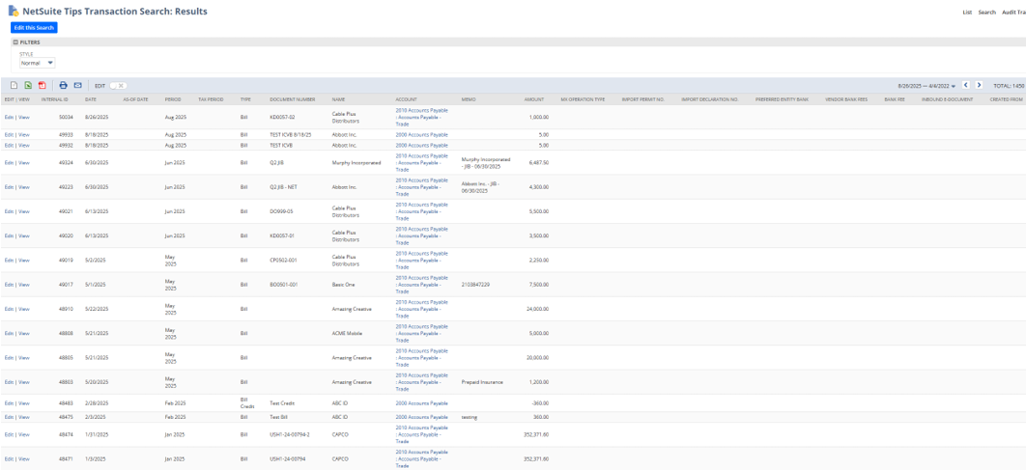Go to next results page arrow
1026x470 pixels.
pyautogui.click(x=979, y=85)
